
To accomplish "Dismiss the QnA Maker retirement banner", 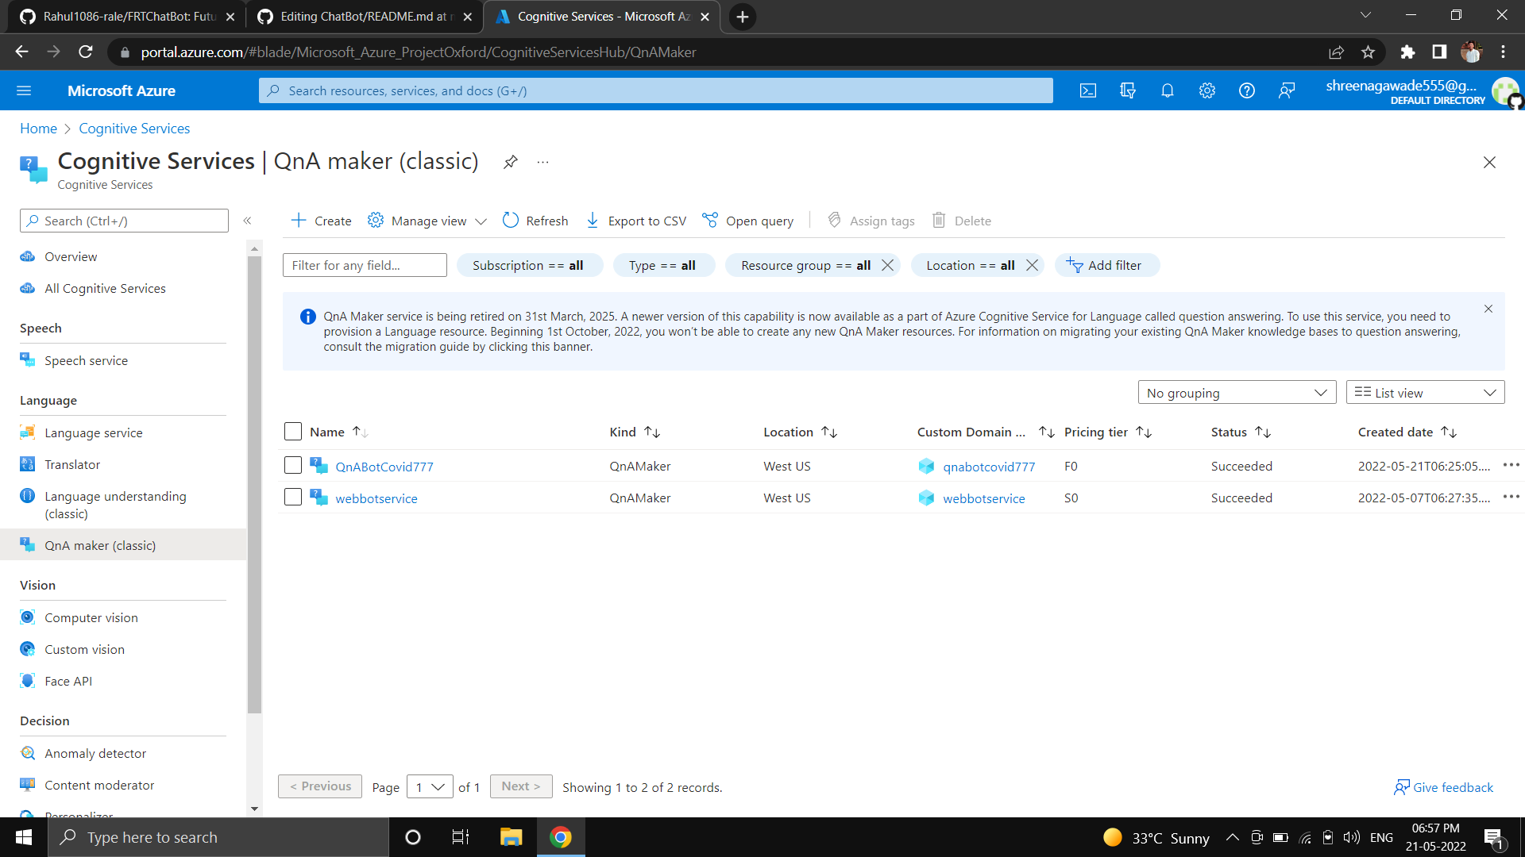I will click(x=1488, y=309).
